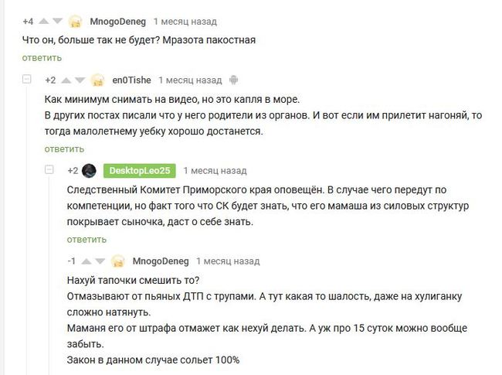This screenshot has height=375, width=502.
Task: Click the avatar of en0Tishe
Action: pos(98,80)
